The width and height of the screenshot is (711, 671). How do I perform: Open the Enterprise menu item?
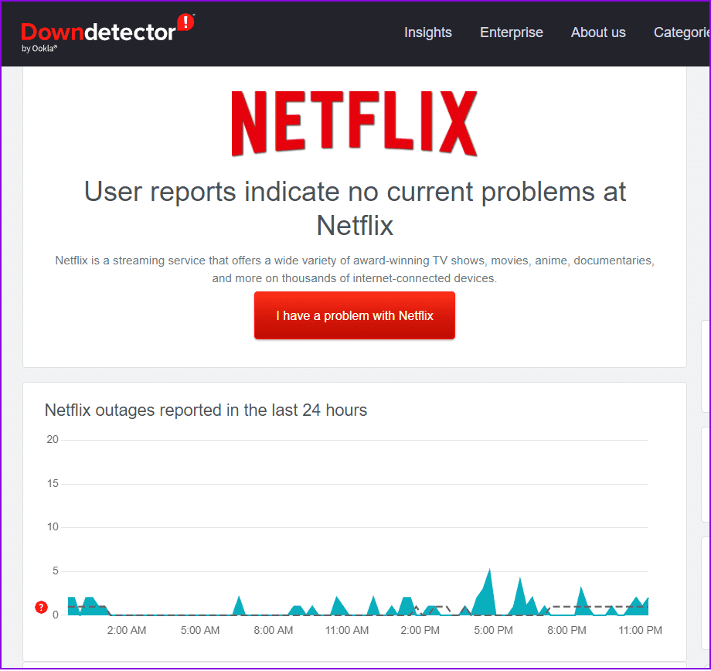pyautogui.click(x=511, y=32)
